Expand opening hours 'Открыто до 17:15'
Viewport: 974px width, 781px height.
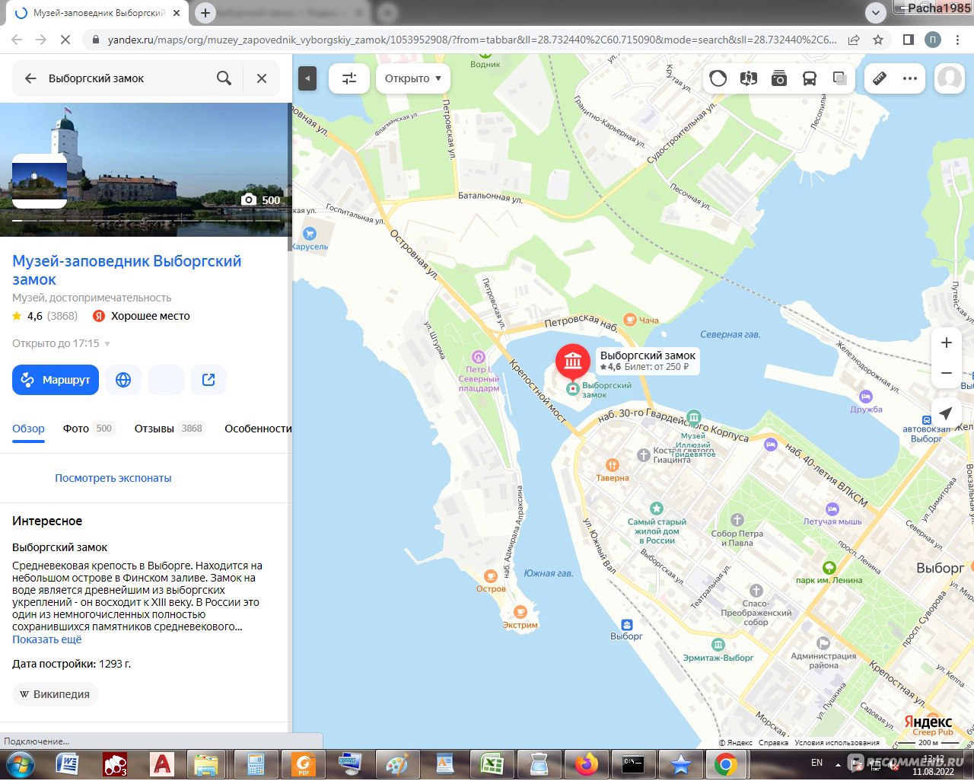point(61,343)
